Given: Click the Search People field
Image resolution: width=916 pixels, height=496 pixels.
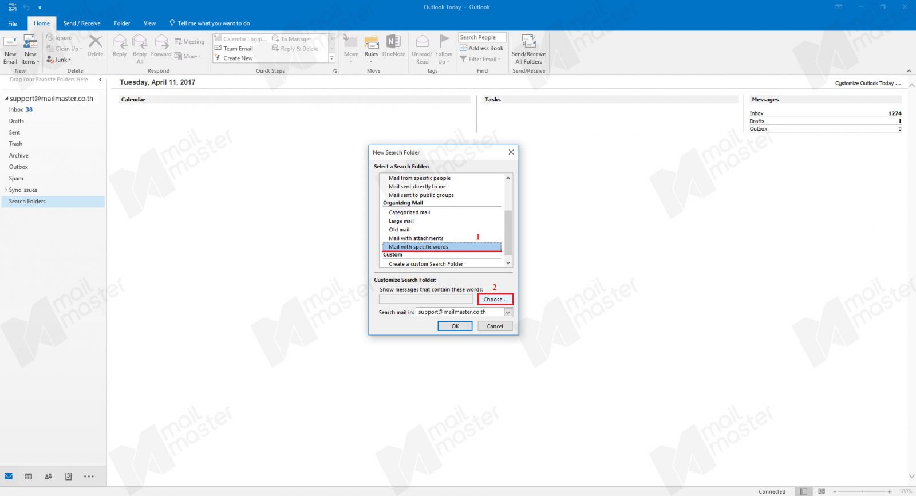Looking at the screenshot, I should [x=482, y=37].
